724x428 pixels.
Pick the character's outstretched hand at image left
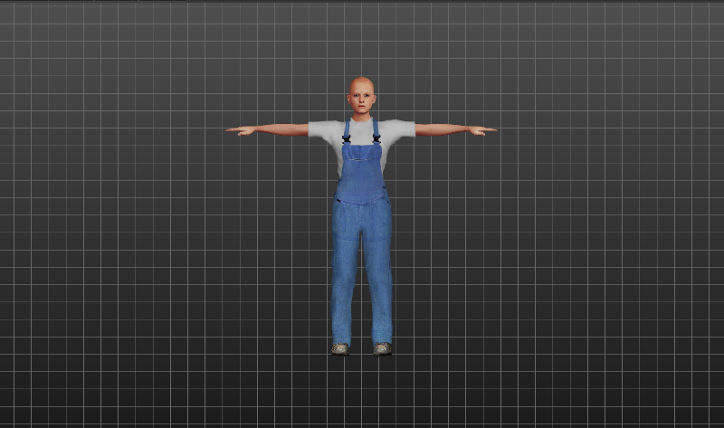[x=240, y=130]
